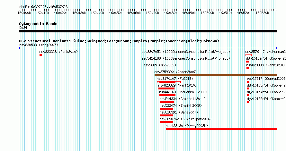
Task: Select the red bracket glyph under esv2576447
Action: (249, 55)
